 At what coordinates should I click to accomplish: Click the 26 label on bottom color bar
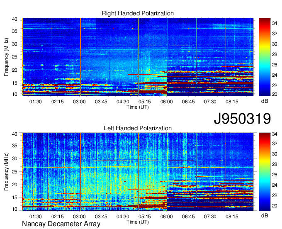275,175
